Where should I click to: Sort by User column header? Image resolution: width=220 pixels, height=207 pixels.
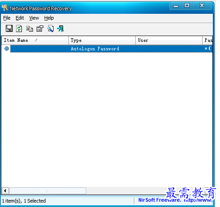point(169,40)
